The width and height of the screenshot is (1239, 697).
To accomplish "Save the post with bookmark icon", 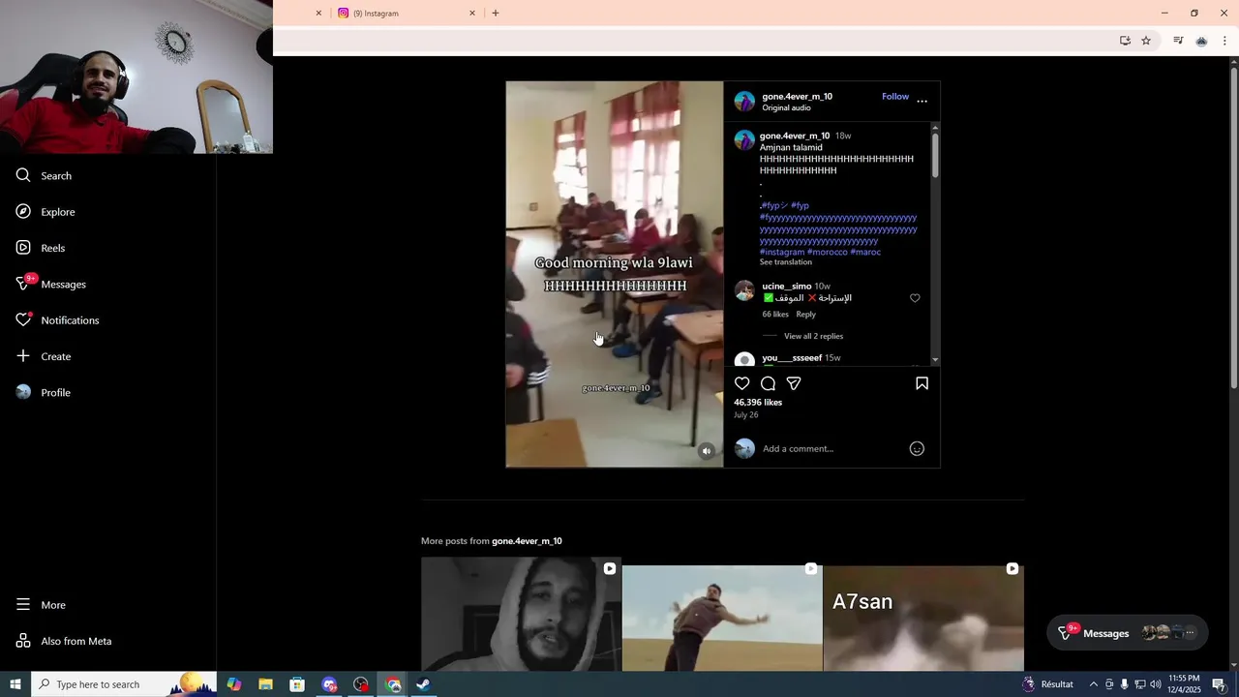I will click(922, 383).
